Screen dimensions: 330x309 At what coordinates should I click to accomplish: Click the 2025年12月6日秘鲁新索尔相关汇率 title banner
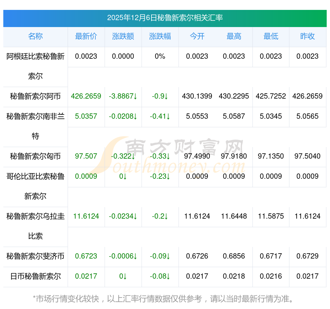click(165, 18)
